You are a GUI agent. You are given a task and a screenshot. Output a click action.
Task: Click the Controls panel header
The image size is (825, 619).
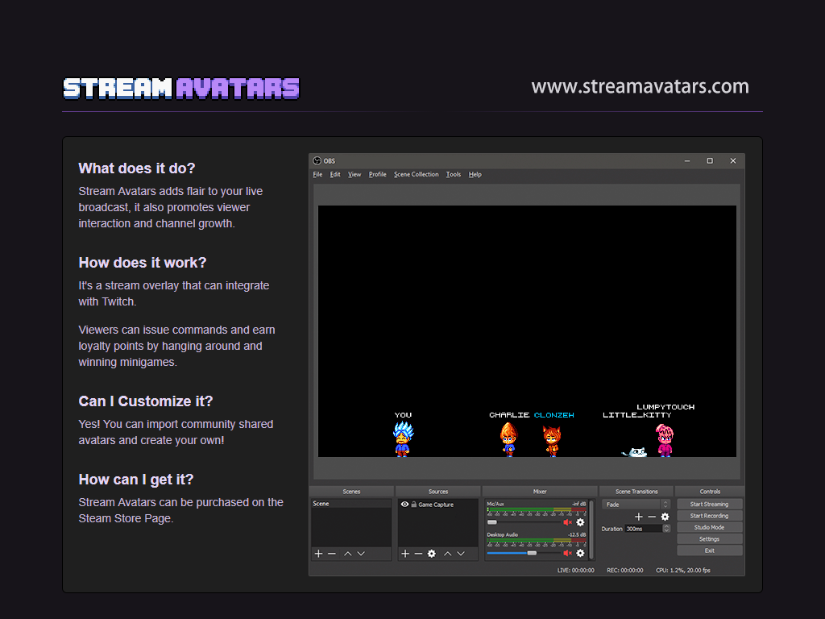click(710, 492)
